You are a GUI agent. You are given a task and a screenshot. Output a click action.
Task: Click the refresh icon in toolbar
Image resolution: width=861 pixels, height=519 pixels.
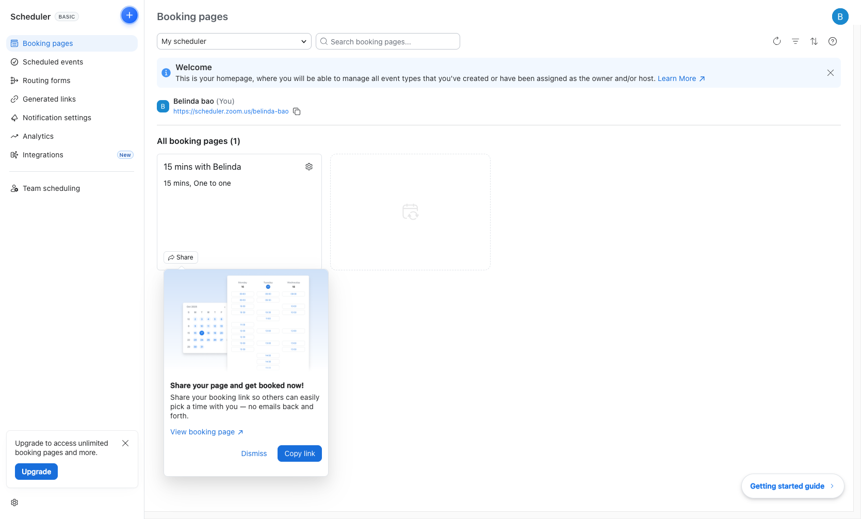(777, 41)
